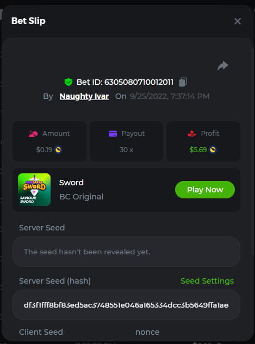This screenshot has width=255, height=344.
Task: Click the coin icon beside $0.19
Action: coord(58,150)
